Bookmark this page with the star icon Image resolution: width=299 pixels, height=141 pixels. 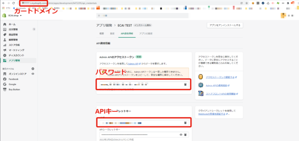coord(246,3)
